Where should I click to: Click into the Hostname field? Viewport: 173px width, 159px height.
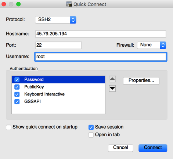click(101, 34)
